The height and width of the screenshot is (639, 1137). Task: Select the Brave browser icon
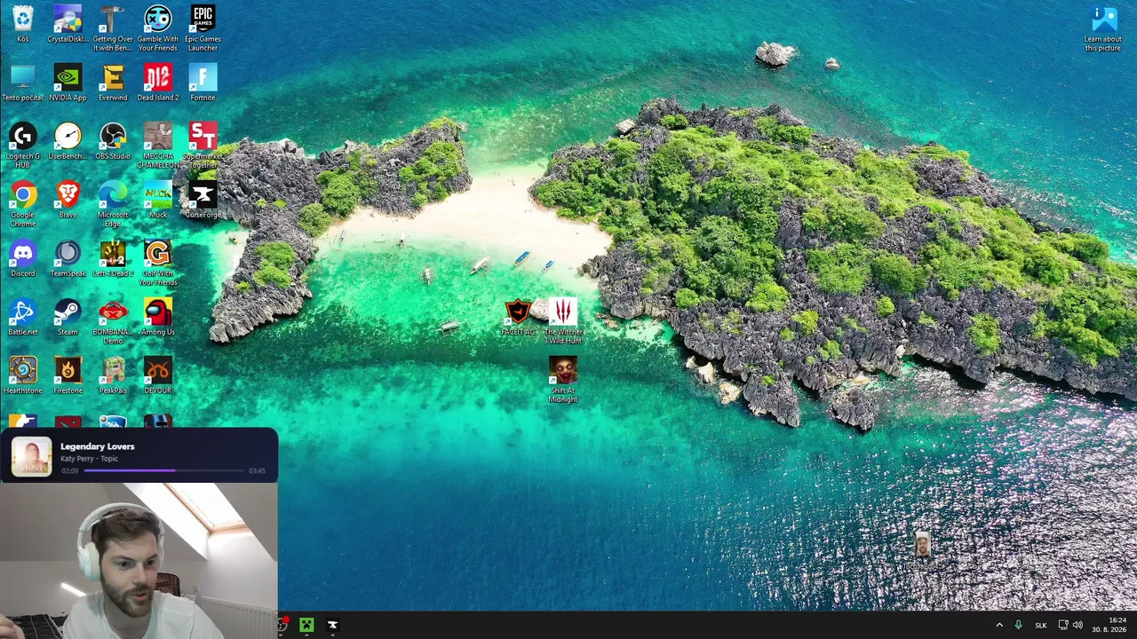point(68,200)
